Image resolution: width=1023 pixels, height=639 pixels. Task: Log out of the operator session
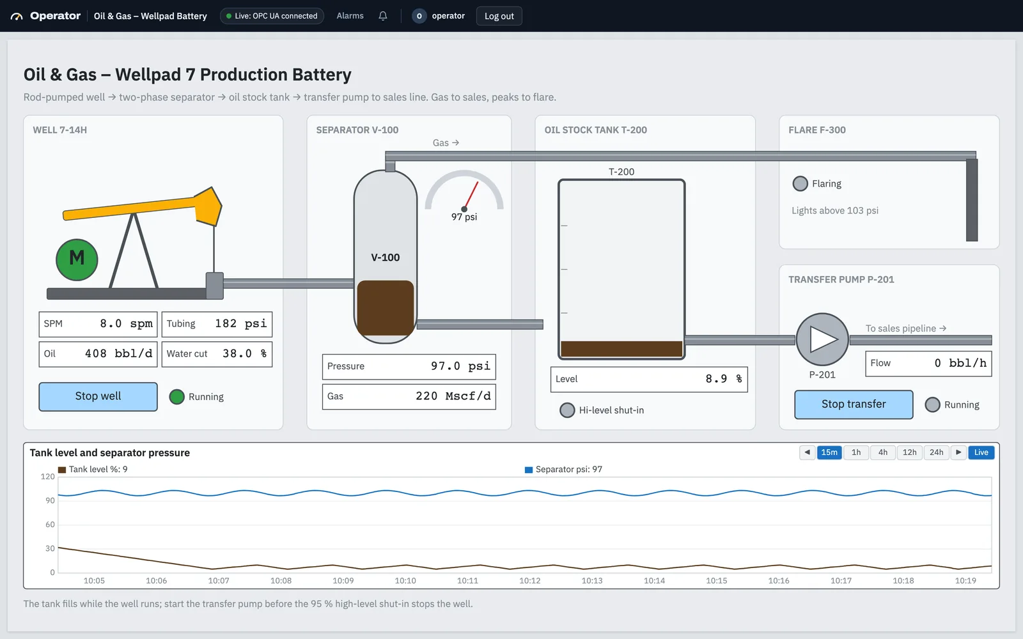tap(499, 16)
